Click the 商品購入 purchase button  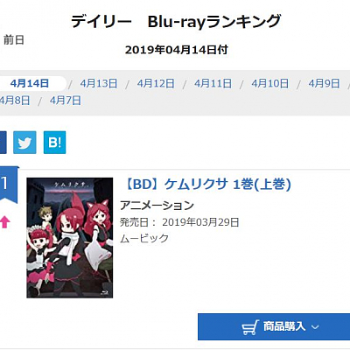(x=274, y=327)
